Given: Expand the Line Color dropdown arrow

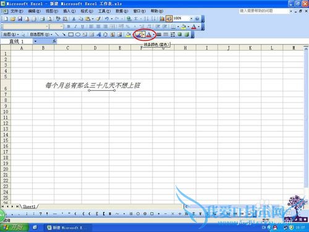Looking at the screenshot, I should (143, 35).
